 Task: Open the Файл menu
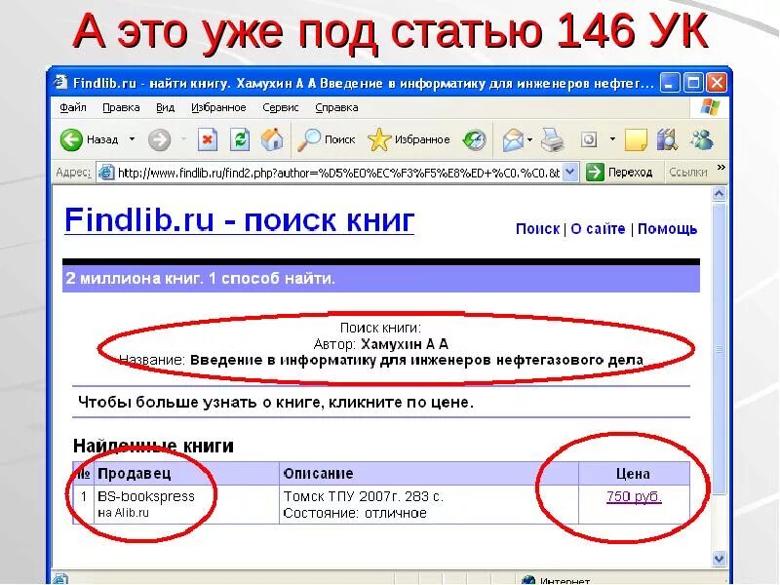tap(72, 107)
